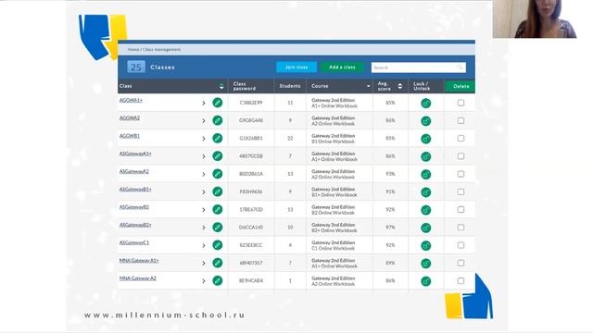Sort by the Class column arrows
This screenshot has width=593, height=333.
pyautogui.click(x=221, y=86)
